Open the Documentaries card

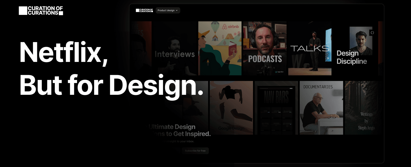pyautogui.click(x=321, y=108)
